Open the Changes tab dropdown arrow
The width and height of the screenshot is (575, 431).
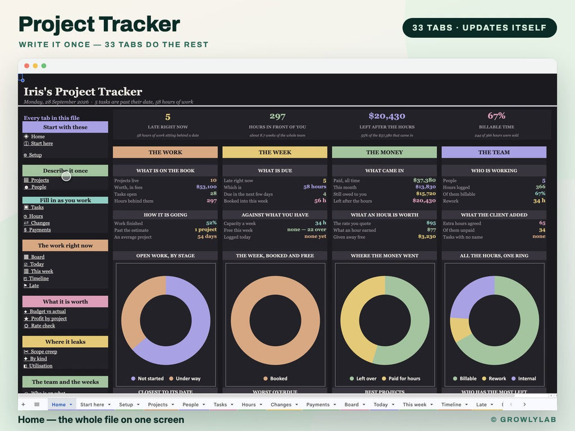(296, 405)
